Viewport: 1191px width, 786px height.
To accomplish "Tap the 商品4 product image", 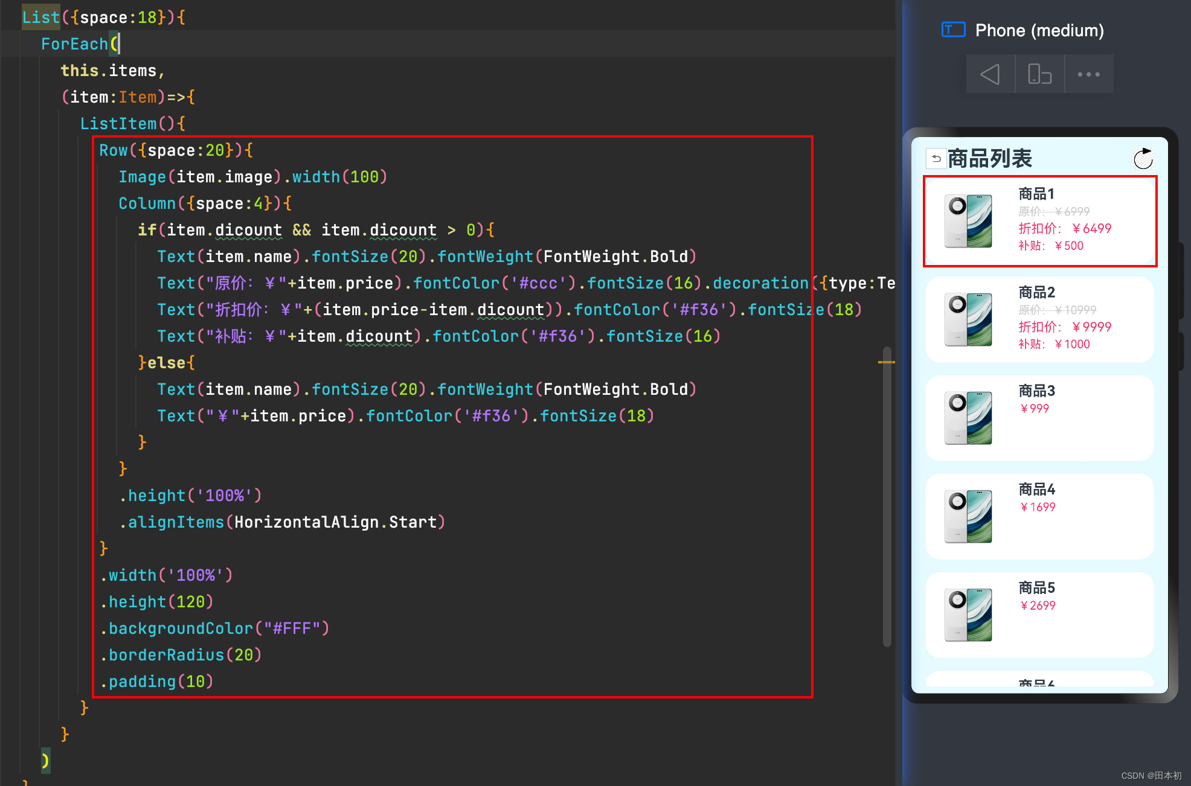I will pyautogui.click(x=968, y=516).
